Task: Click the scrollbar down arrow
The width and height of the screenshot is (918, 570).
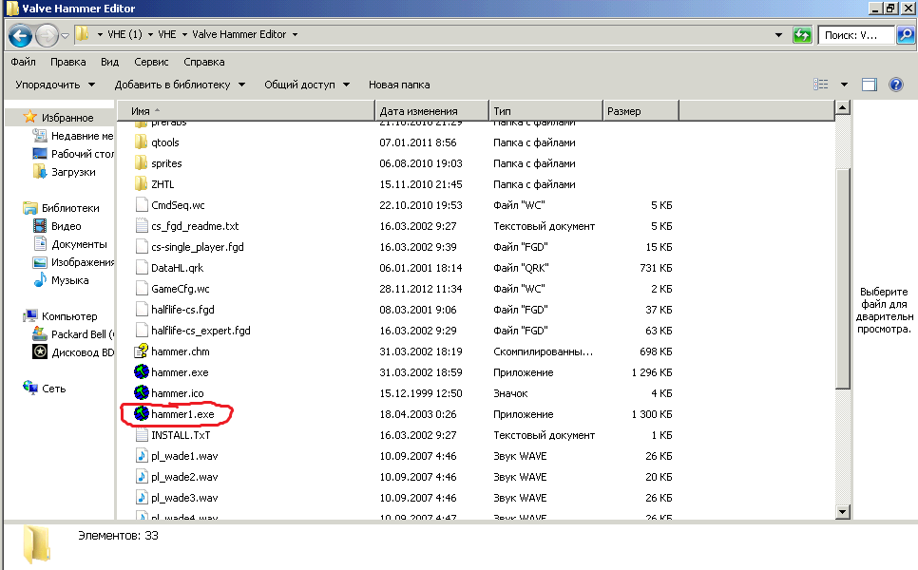Action: [843, 511]
